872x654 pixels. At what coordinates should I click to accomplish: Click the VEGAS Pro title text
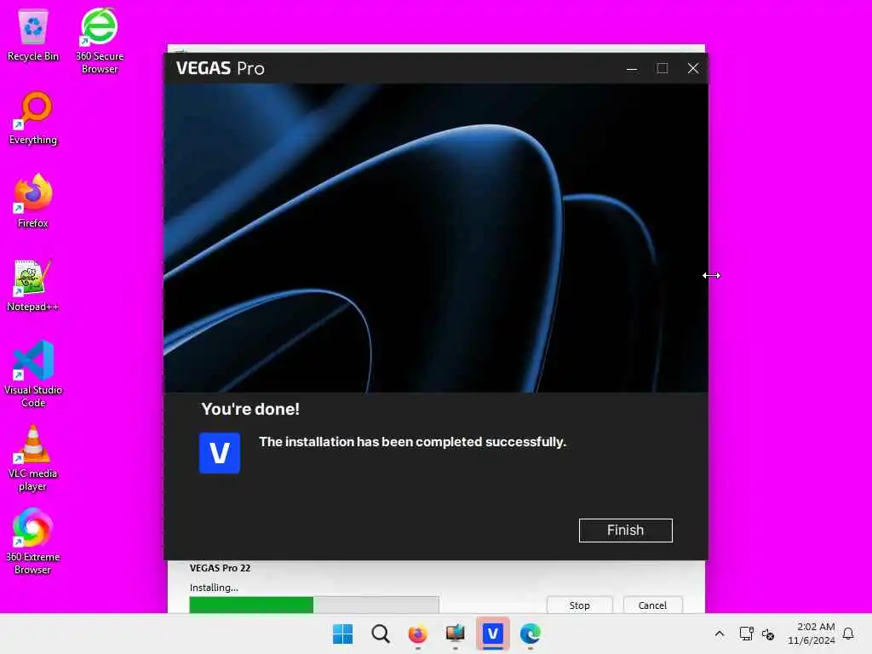click(x=221, y=68)
